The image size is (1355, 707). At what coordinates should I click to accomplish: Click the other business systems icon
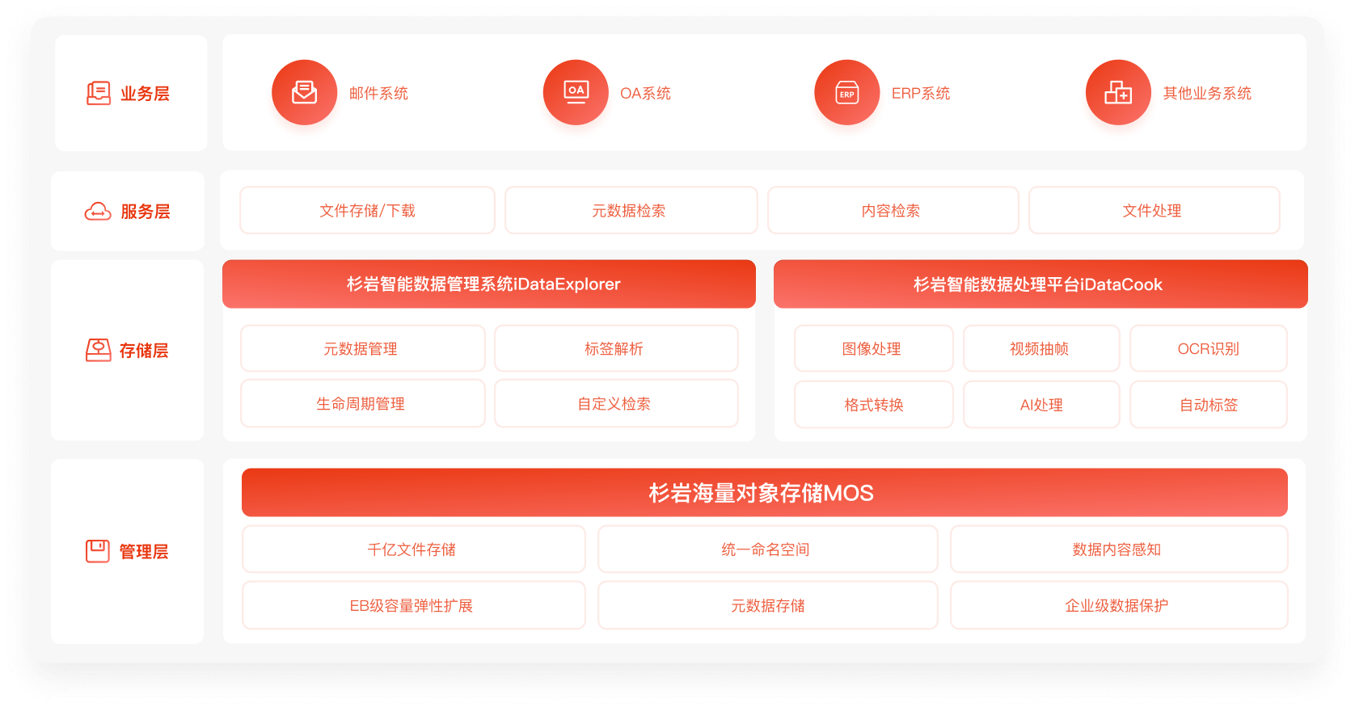(1118, 92)
